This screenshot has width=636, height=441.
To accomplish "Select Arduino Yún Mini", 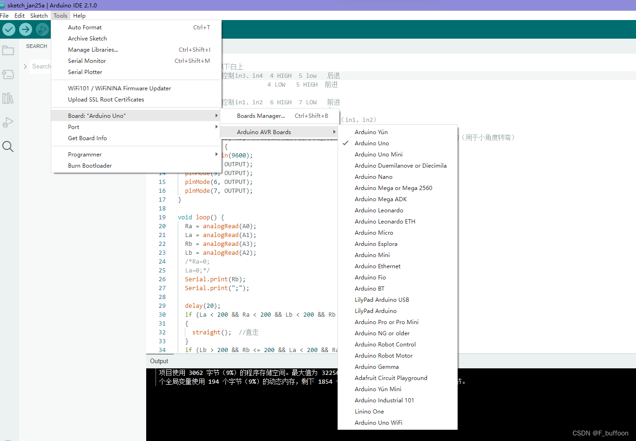I will click(398, 389).
